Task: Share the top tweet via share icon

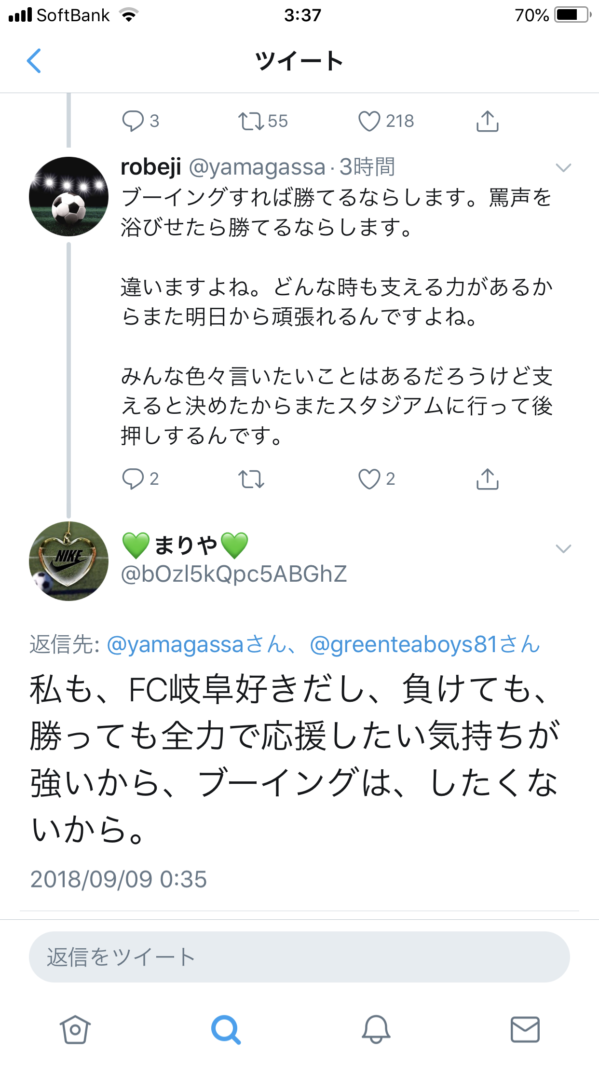Action: [x=487, y=121]
